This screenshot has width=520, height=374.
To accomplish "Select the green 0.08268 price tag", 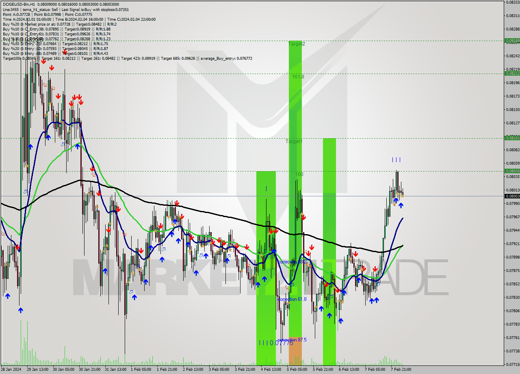I will [x=511, y=41].
